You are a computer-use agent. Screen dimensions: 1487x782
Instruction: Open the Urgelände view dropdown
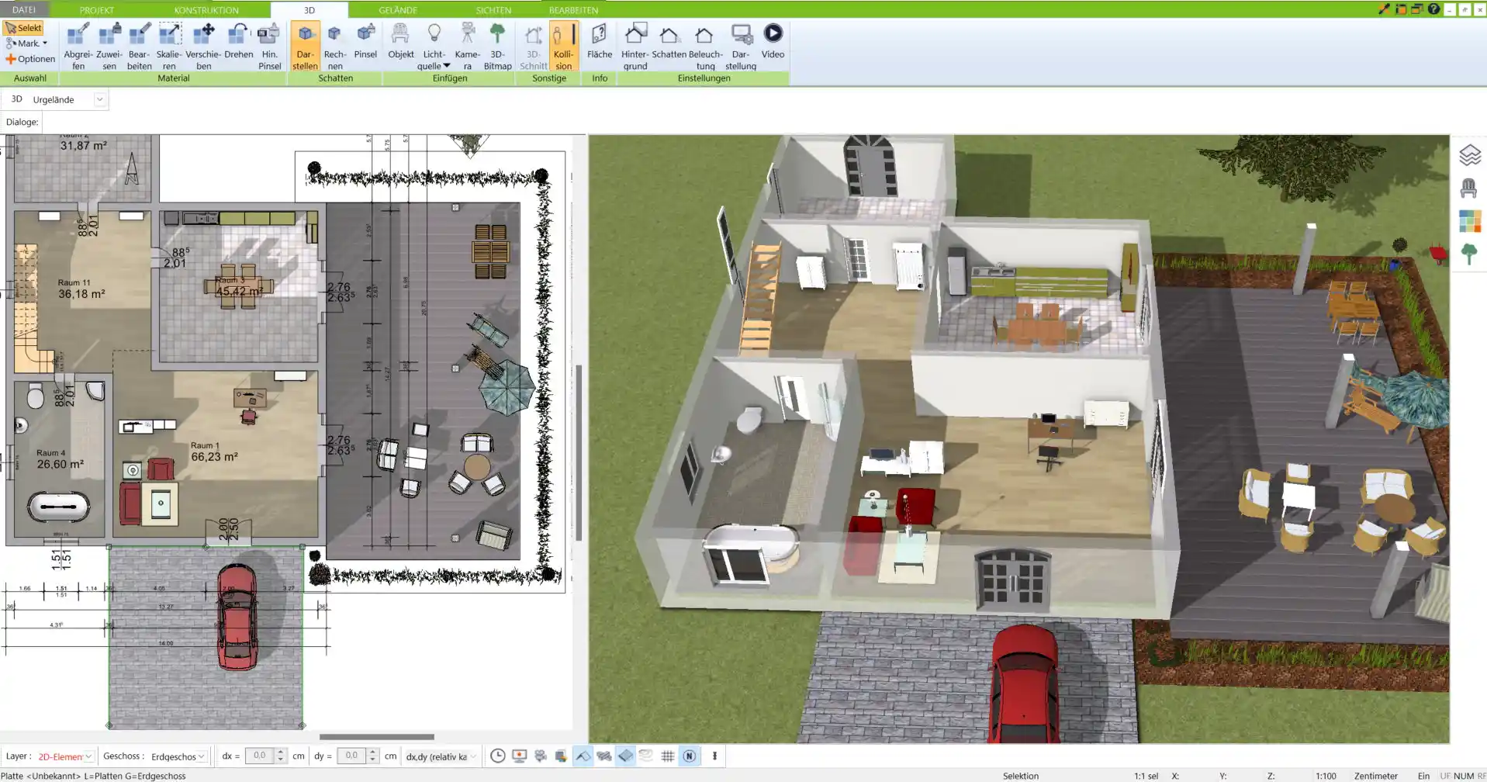(99, 99)
